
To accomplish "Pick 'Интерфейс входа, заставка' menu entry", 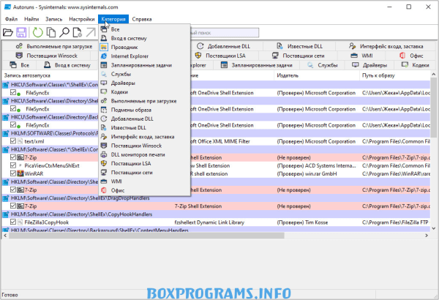I will click(144, 137).
